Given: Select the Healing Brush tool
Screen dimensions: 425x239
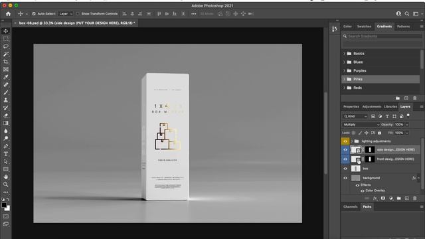Looking at the screenshot, I should [x=6, y=84].
